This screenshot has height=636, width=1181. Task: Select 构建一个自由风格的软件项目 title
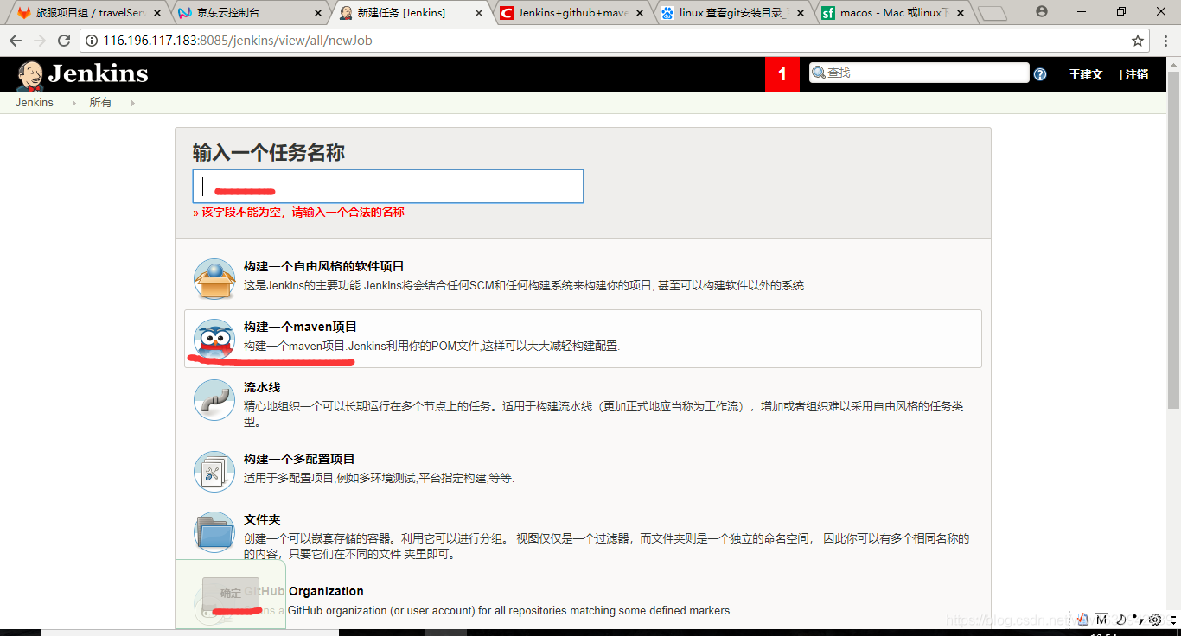click(x=323, y=266)
